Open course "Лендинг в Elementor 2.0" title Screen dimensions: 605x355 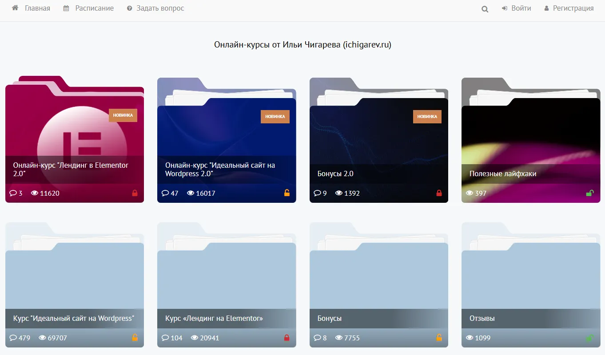71,170
